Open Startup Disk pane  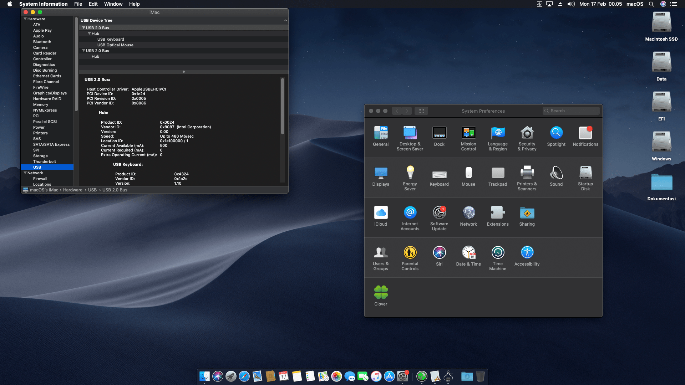(x=585, y=178)
